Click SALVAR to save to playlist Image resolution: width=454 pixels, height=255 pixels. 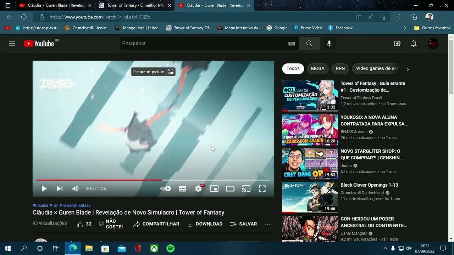pos(243,224)
